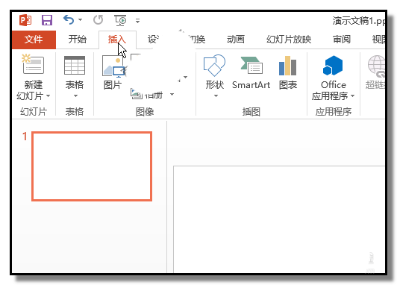Expand the 新建幻灯片 dropdown arrow
This screenshot has height=285, width=397.
(x=48, y=96)
